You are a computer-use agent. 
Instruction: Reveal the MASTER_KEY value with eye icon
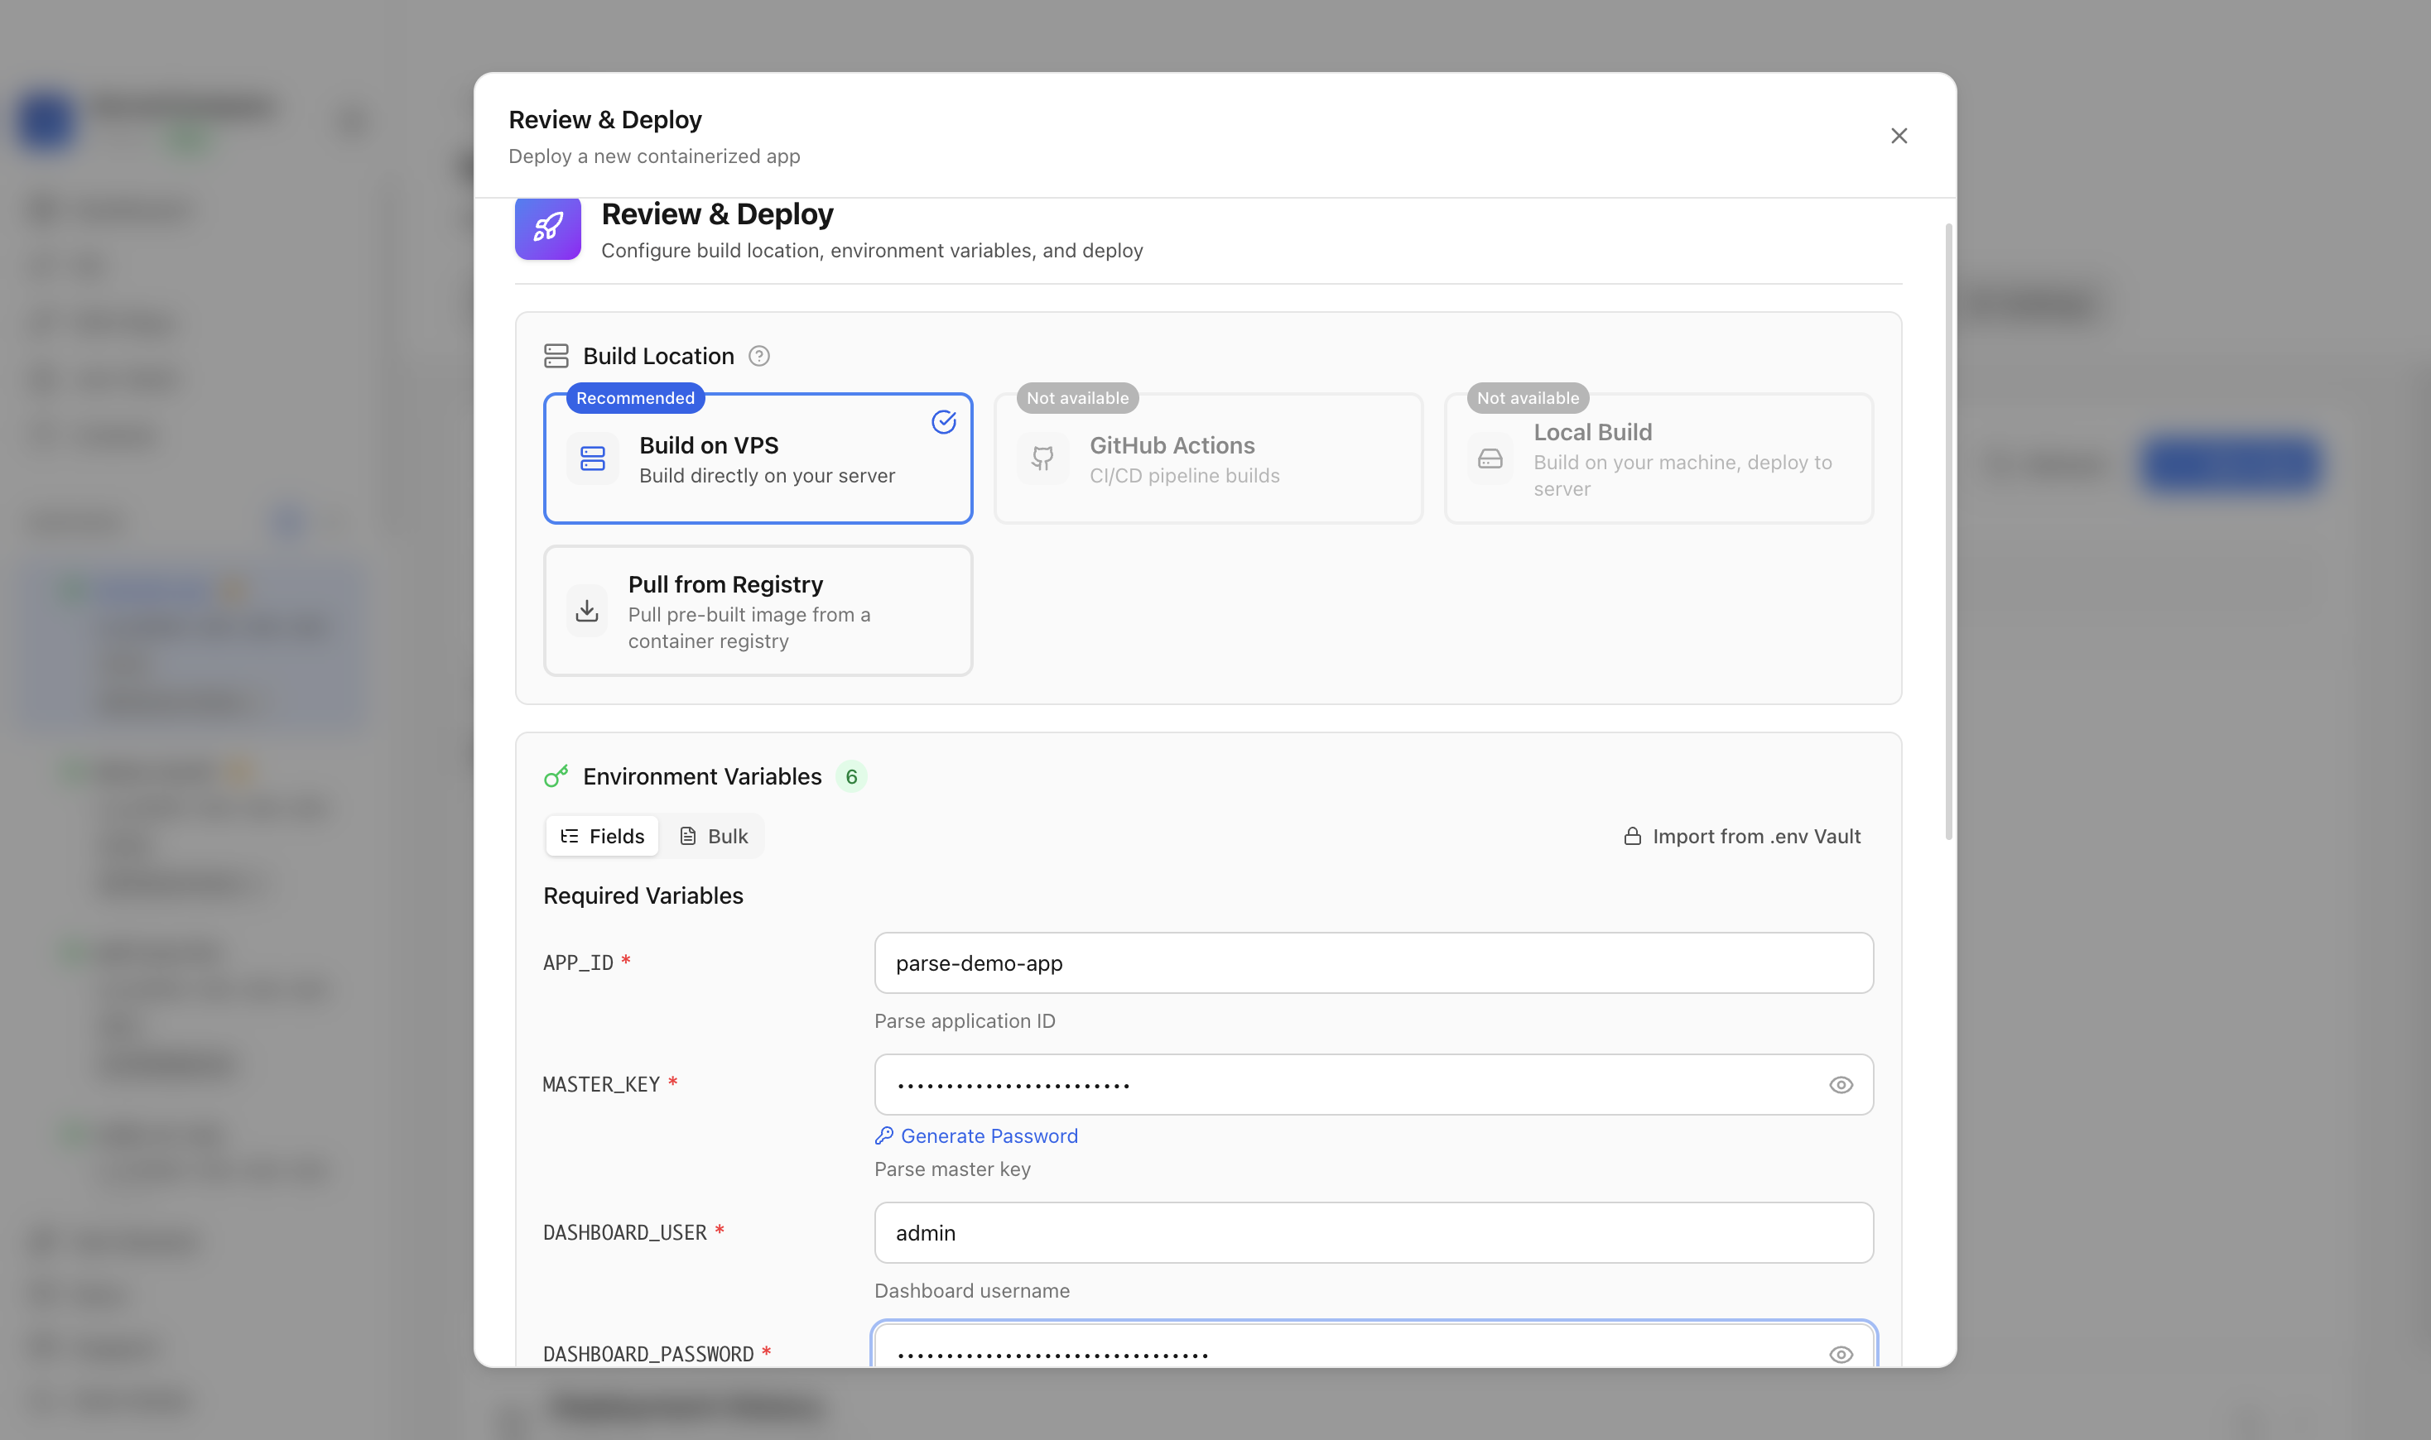(1841, 1085)
